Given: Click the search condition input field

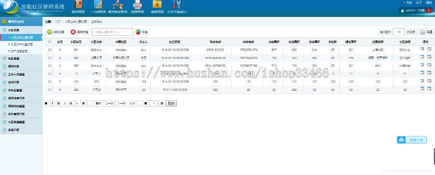Looking at the screenshot, I should (112, 32).
